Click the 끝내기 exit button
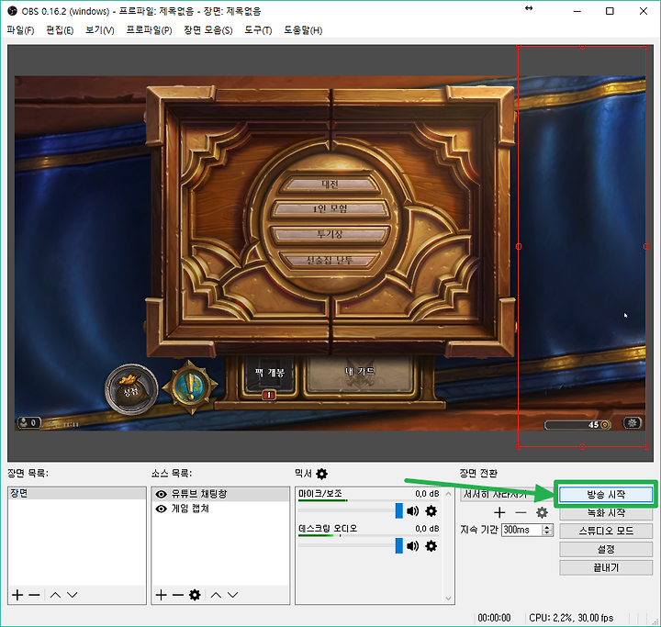This screenshot has height=627, width=661. [606, 567]
